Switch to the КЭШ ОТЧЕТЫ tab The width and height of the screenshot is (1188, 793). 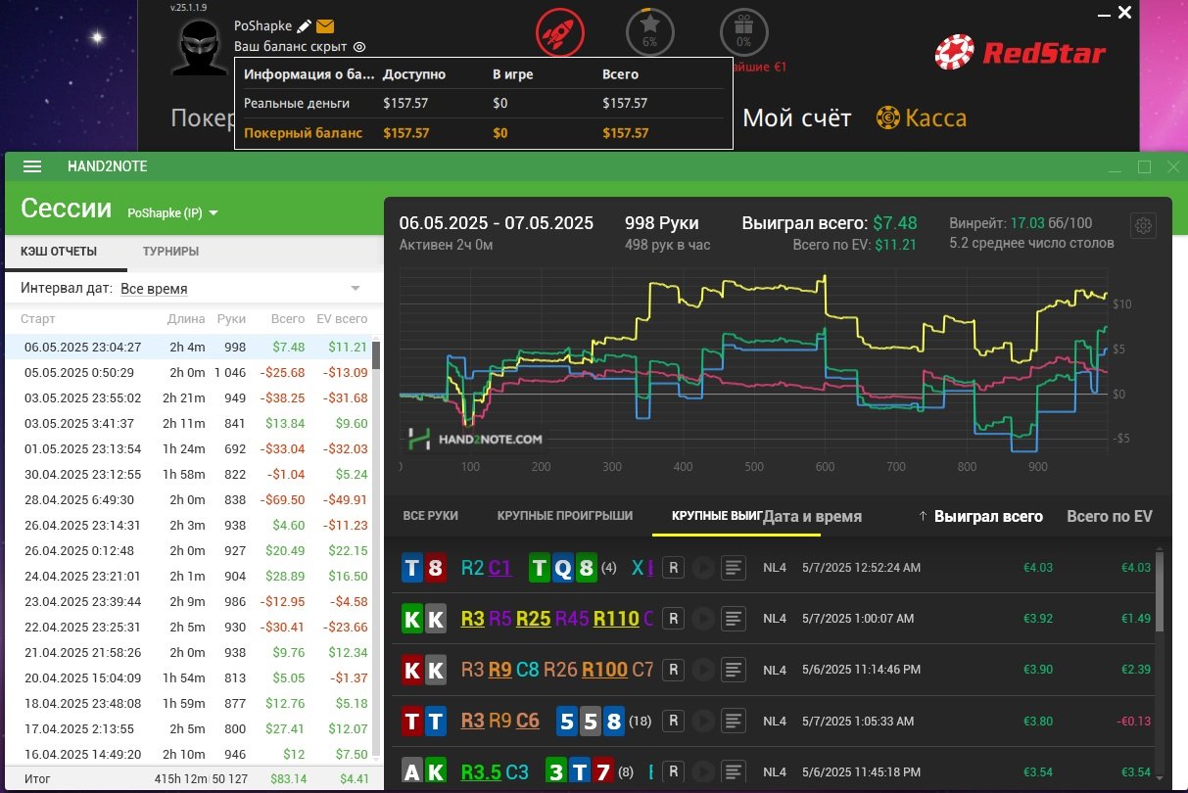[x=59, y=252]
